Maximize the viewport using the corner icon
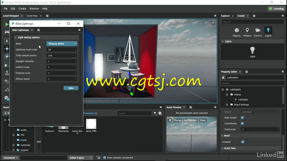 (x=213, y=23)
